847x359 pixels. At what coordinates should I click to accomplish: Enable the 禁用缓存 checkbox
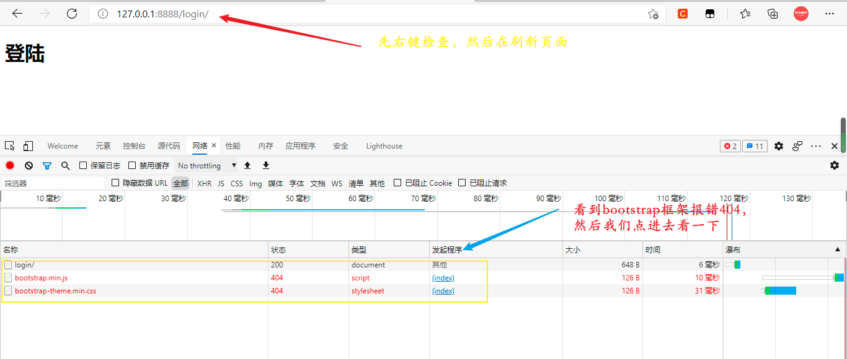click(x=132, y=165)
